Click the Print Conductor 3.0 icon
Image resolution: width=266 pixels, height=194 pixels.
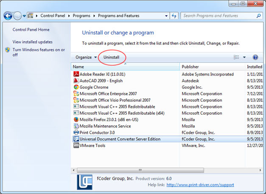click(76, 132)
